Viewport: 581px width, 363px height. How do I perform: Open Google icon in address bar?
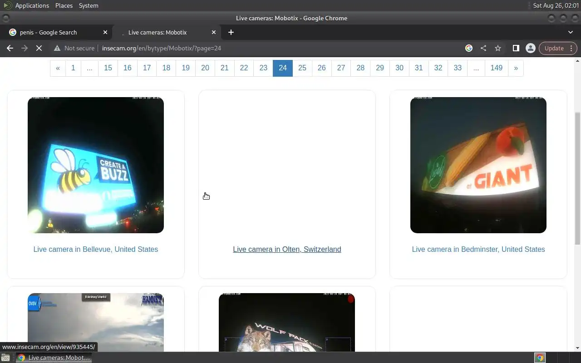coord(469,48)
